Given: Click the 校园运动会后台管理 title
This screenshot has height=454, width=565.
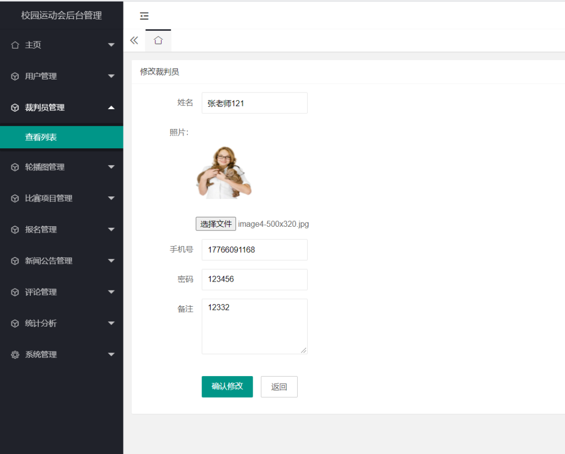Looking at the screenshot, I should tap(61, 16).
